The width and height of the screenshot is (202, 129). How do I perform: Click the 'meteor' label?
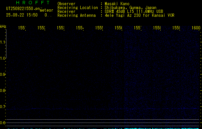47,10
